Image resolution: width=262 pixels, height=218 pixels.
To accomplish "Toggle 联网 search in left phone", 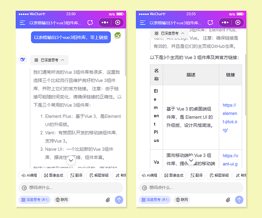I will point(62,200).
